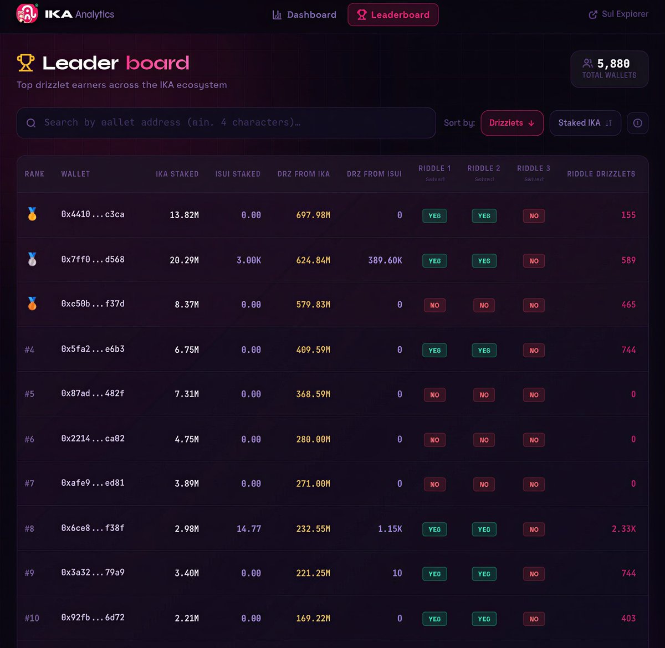
Task: Open wallet 0x7ff0...d568
Action: [93, 259]
